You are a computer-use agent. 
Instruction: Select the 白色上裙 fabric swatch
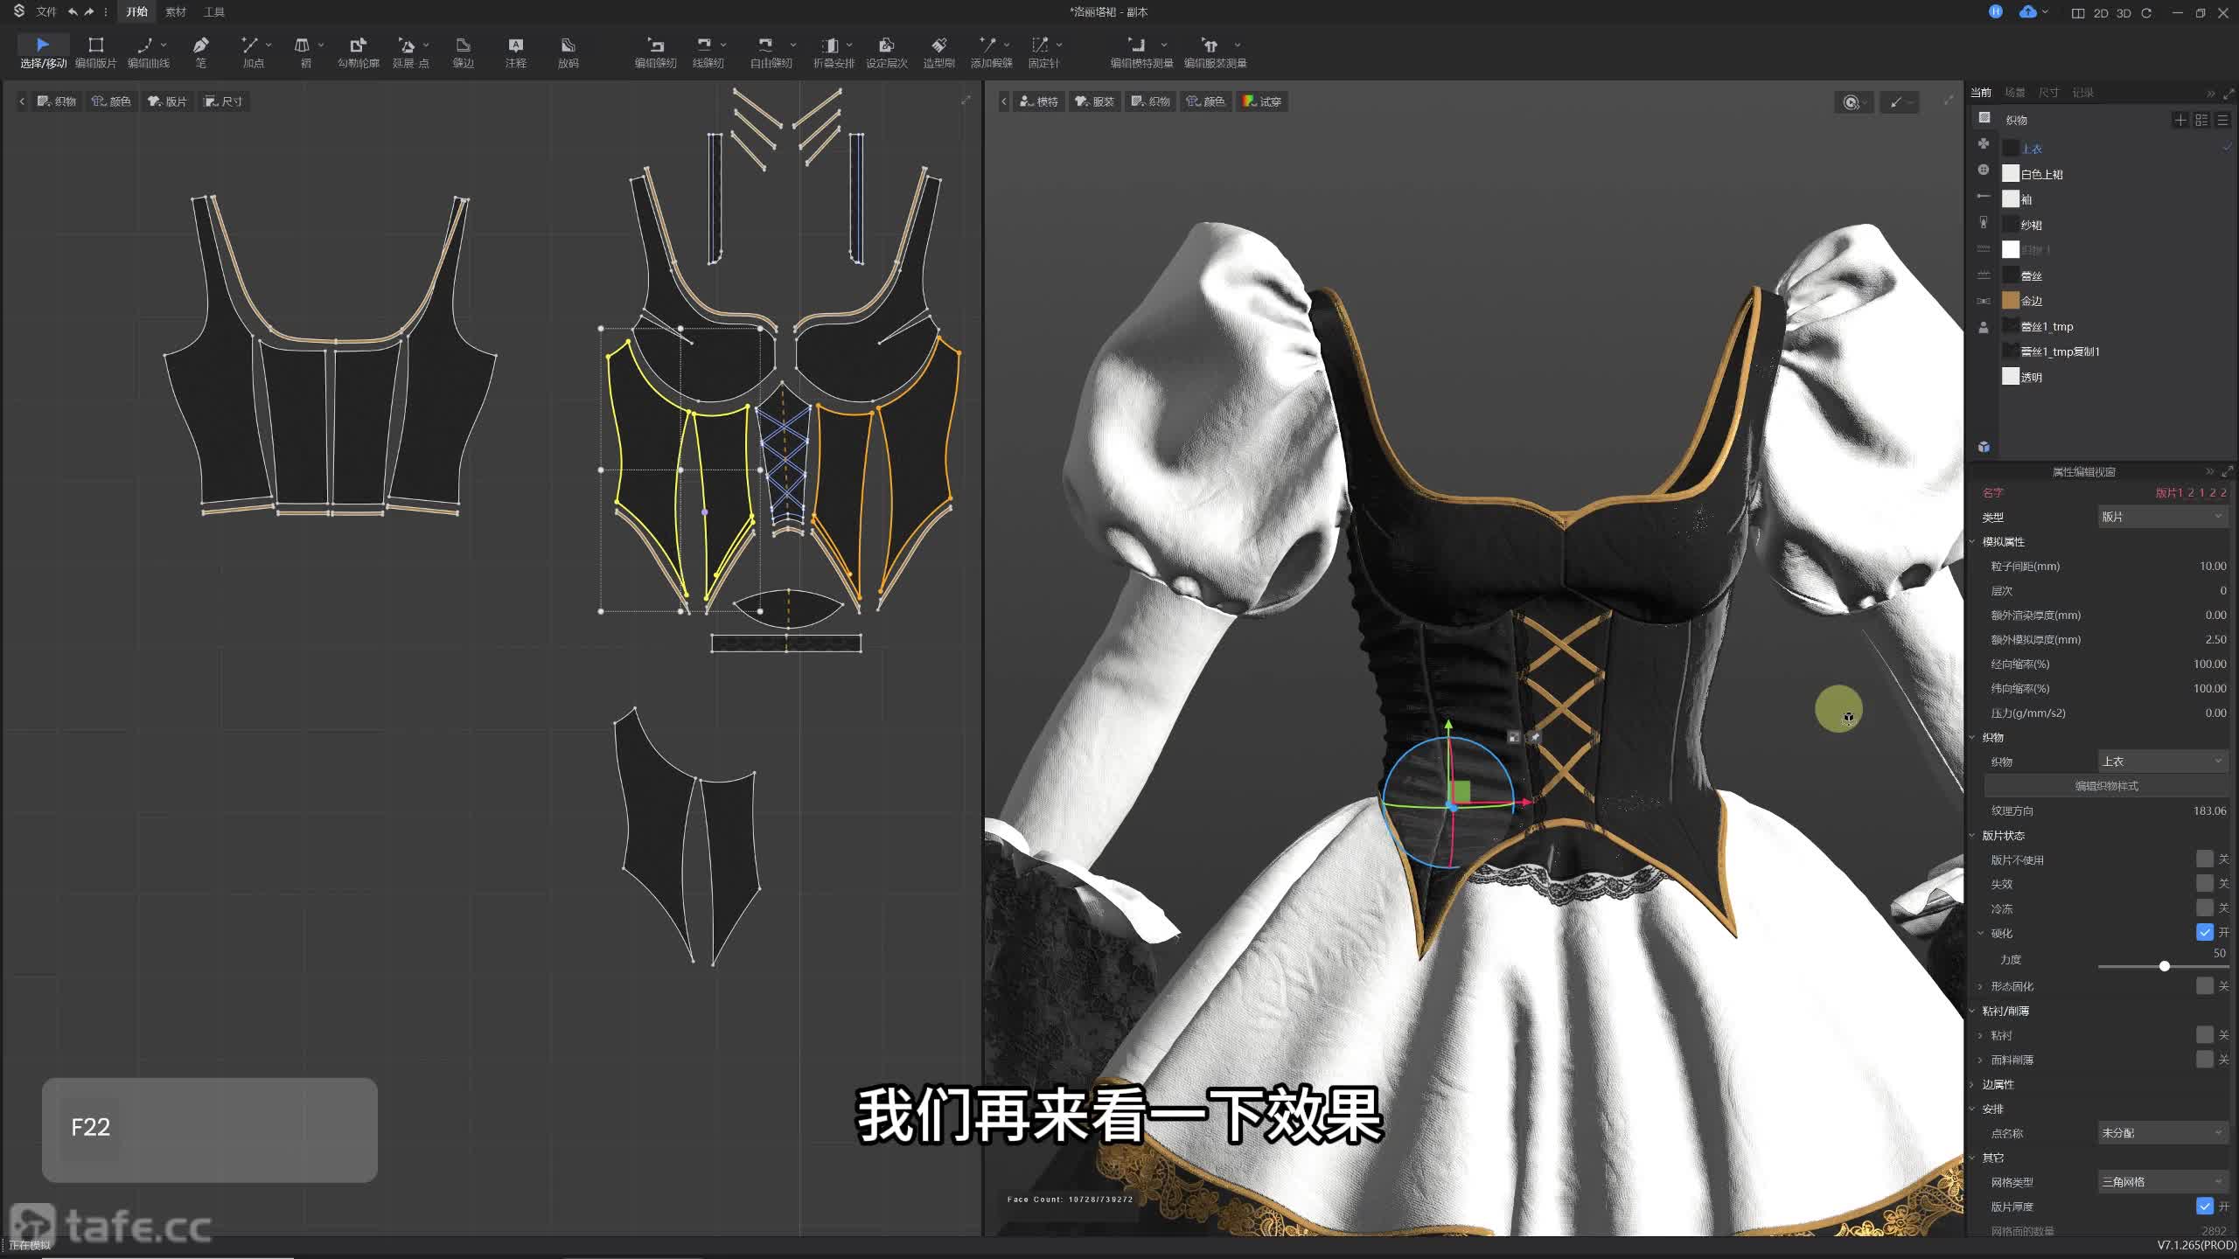click(2011, 174)
